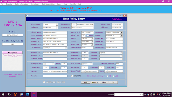Open the insurance software taskbar icon
This screenshot has width=172, height=97.
pyautogui.click(x=34, y=94)
